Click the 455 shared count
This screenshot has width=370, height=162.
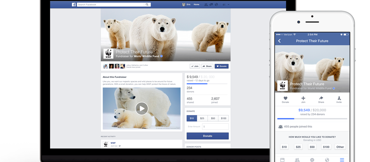point(190,99)
